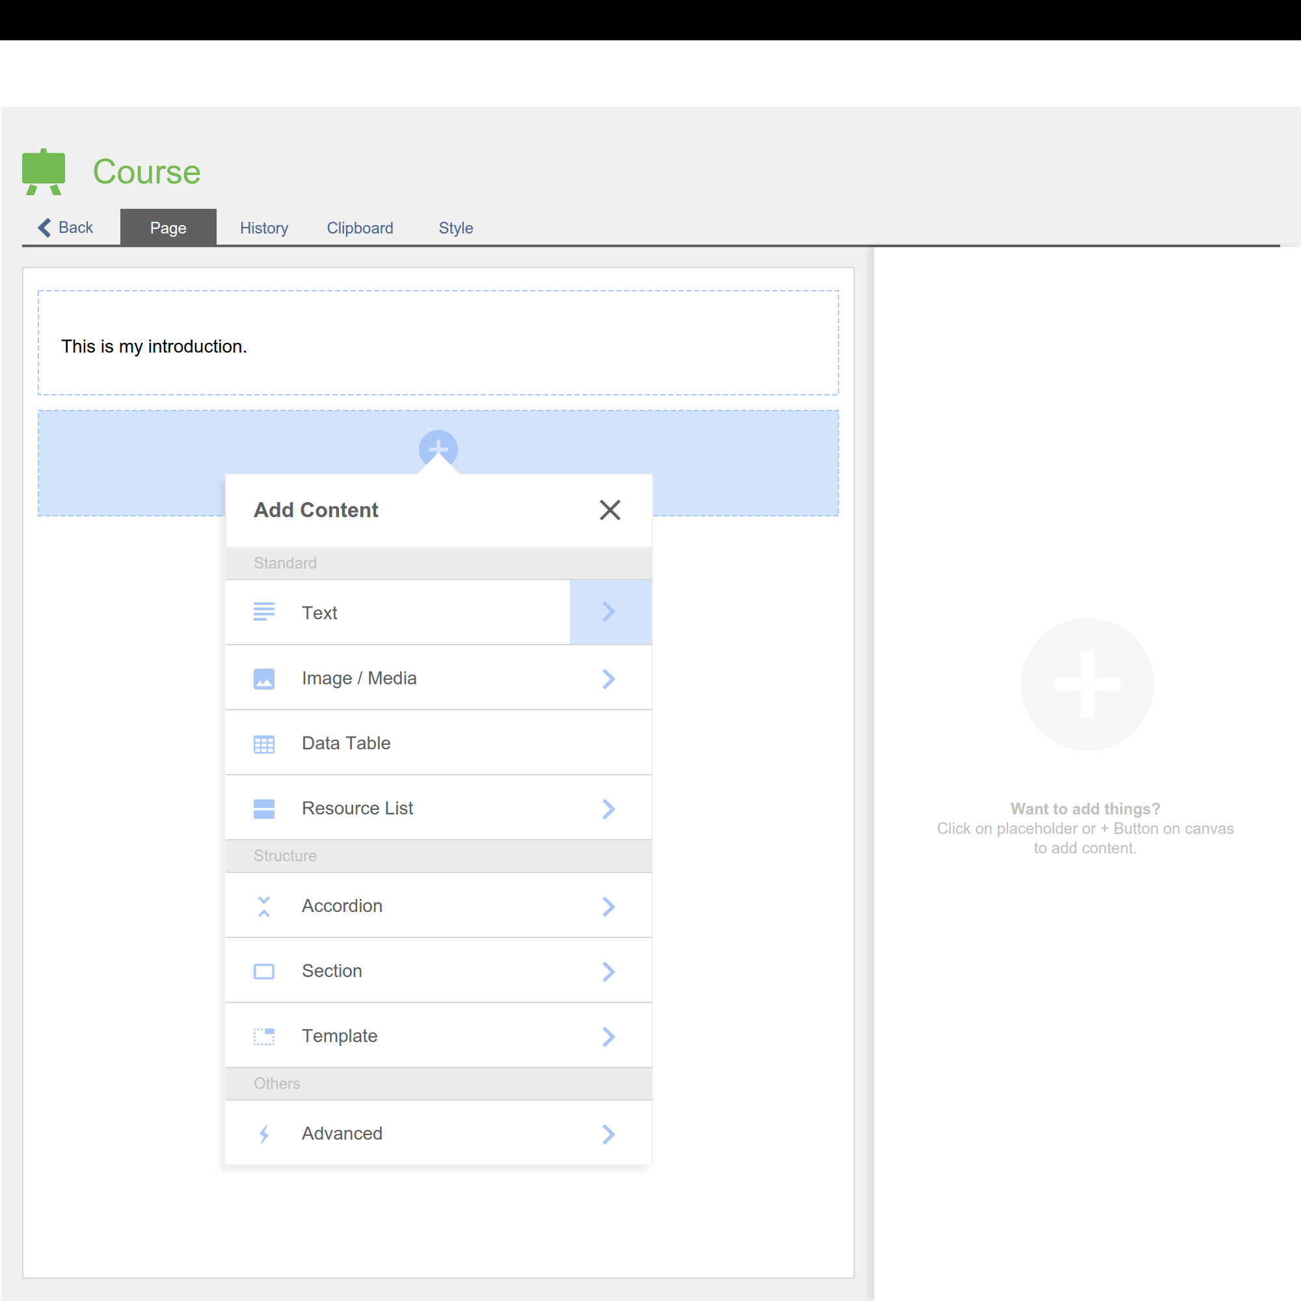Expand the Resource List chevron

click(x=609, y=809)
